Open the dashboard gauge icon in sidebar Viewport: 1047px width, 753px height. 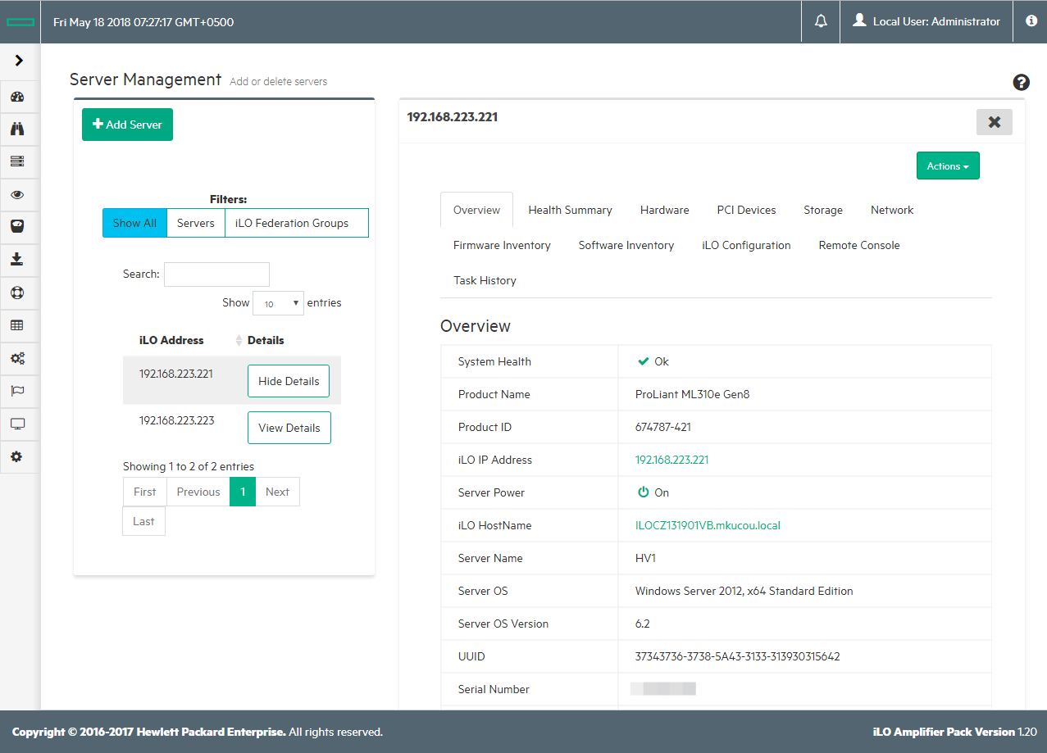(17, 97)
